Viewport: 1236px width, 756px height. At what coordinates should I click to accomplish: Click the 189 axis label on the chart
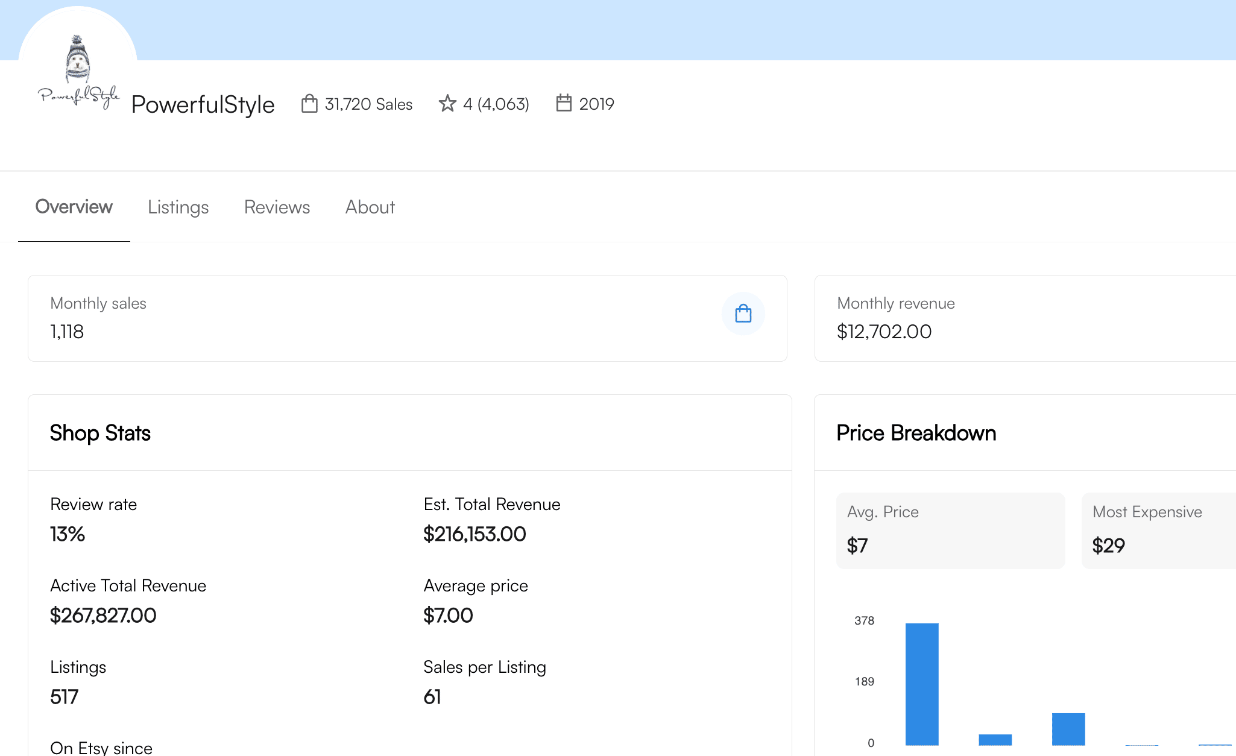tap(864, 681)
